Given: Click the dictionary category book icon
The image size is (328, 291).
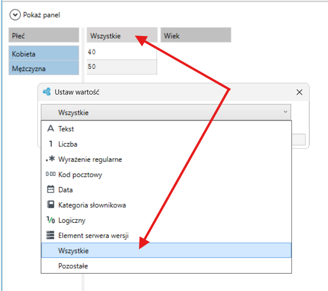Looking at the screenshot, I should click(51, 204).
